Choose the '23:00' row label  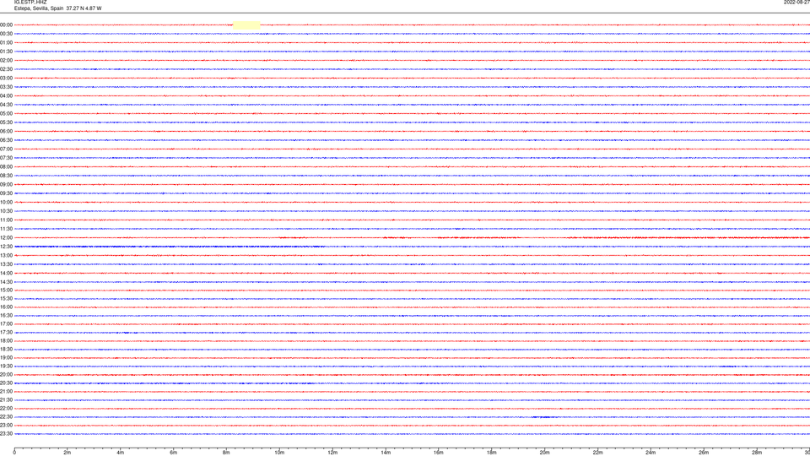6,426
